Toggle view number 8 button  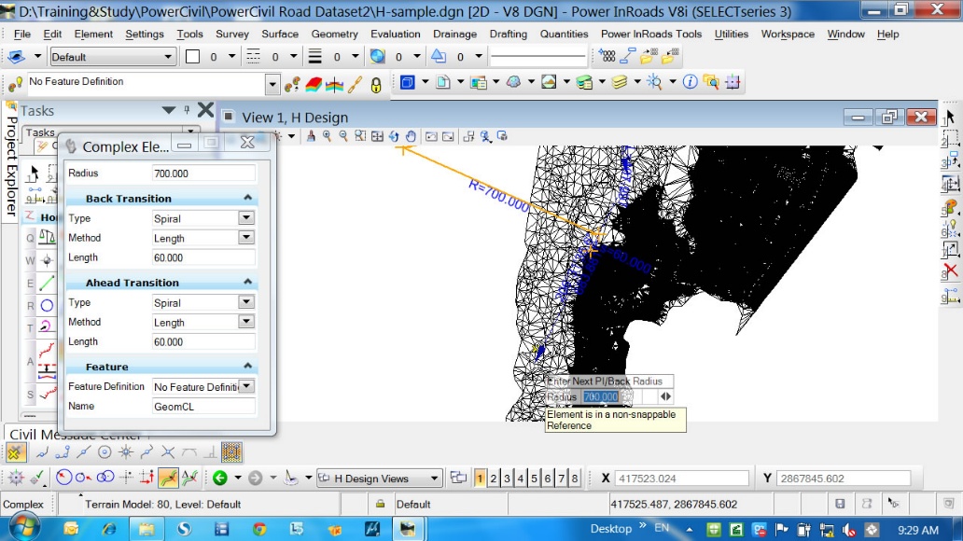point(574,479)
